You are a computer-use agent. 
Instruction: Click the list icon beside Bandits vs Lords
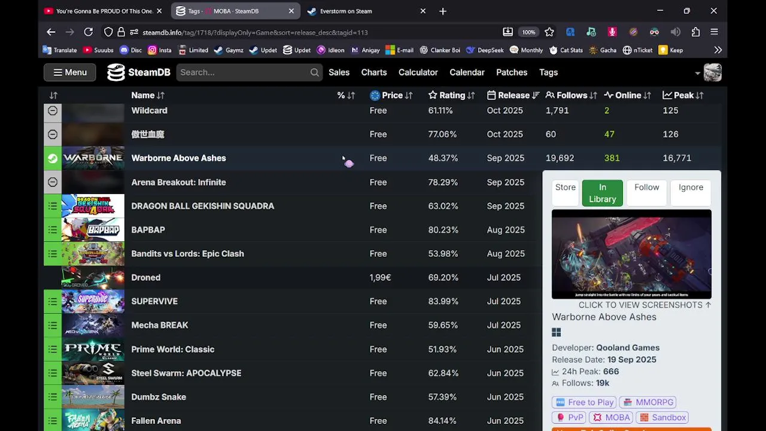click(x=53, y=254)
